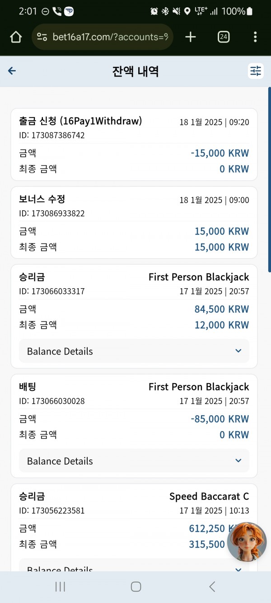Open the red-haired avatar chat bubble
This screenshot has height=603, width=271.
pyautogui.click(x=247, y=542)
